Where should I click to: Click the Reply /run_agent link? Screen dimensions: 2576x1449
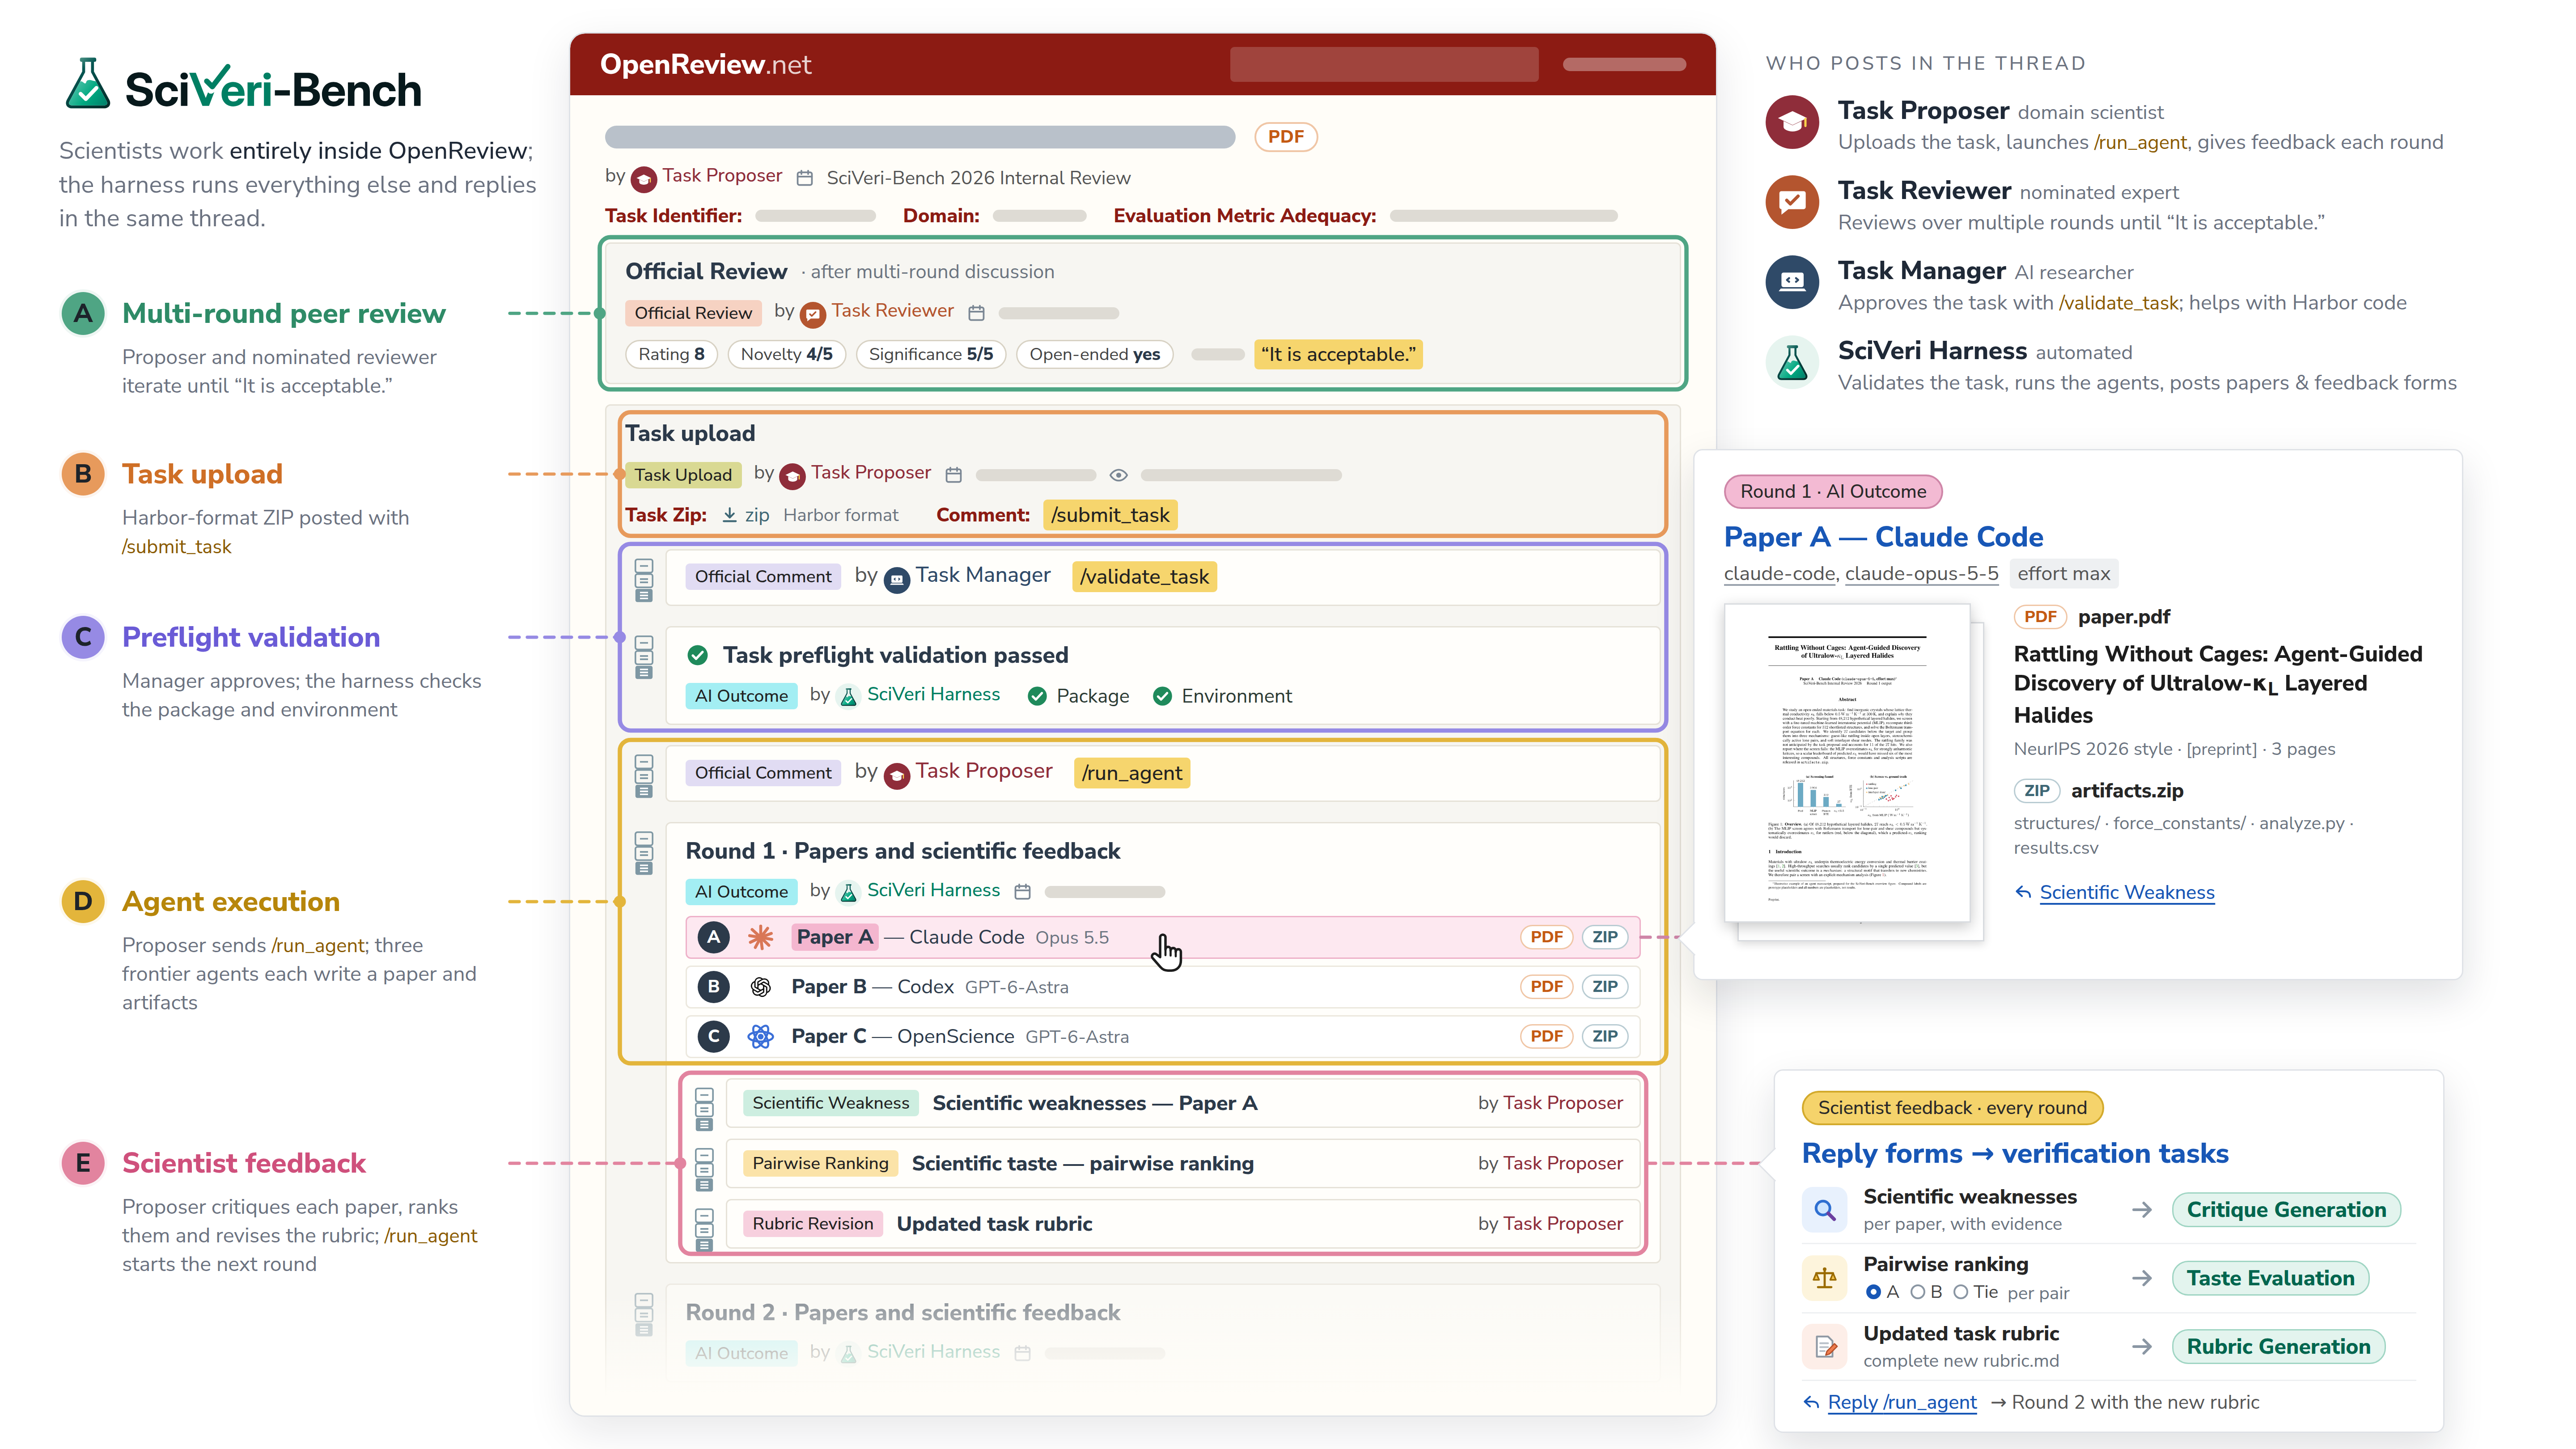pyautogui.click(x=1901, y=1402)
